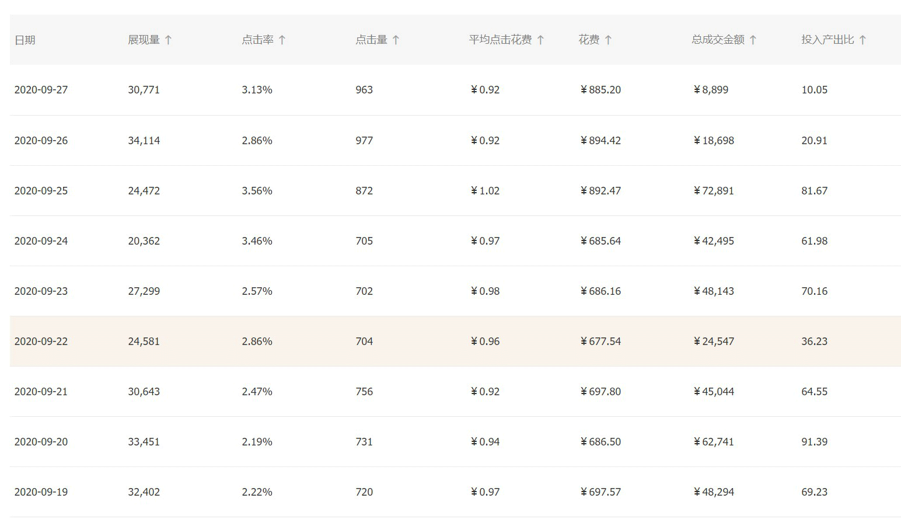The height and width of the screenshot is (526, 901).
Task: Click the 2020-09-25 date cell
Action: point(41,191)
